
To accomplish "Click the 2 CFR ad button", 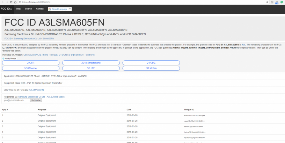I will (x=31, y=63).
